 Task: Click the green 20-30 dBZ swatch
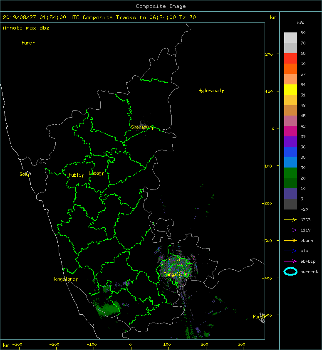(290, 173)
